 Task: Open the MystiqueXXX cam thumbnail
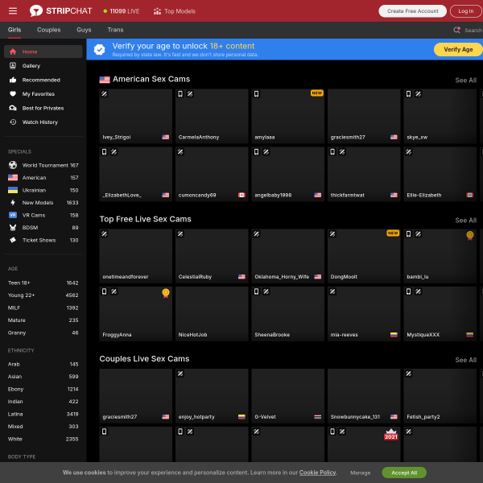pos(440,314)
